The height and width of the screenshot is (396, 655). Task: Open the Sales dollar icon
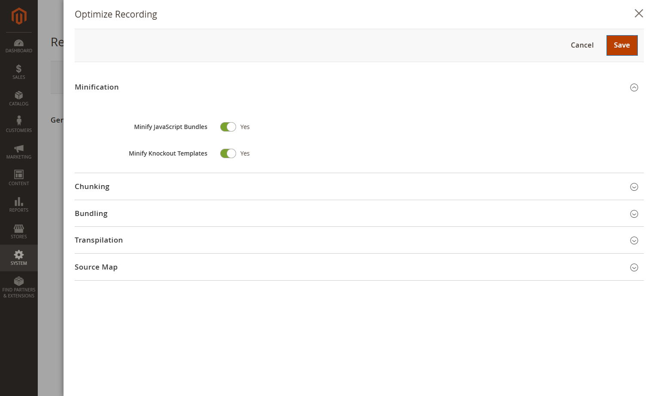click(x=19, y=69)
